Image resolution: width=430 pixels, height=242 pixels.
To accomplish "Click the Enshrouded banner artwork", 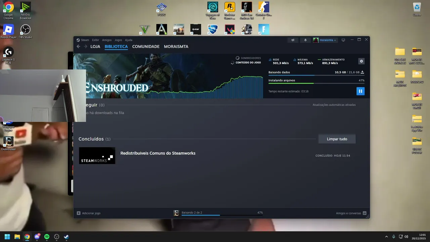I will pos(168,76).
